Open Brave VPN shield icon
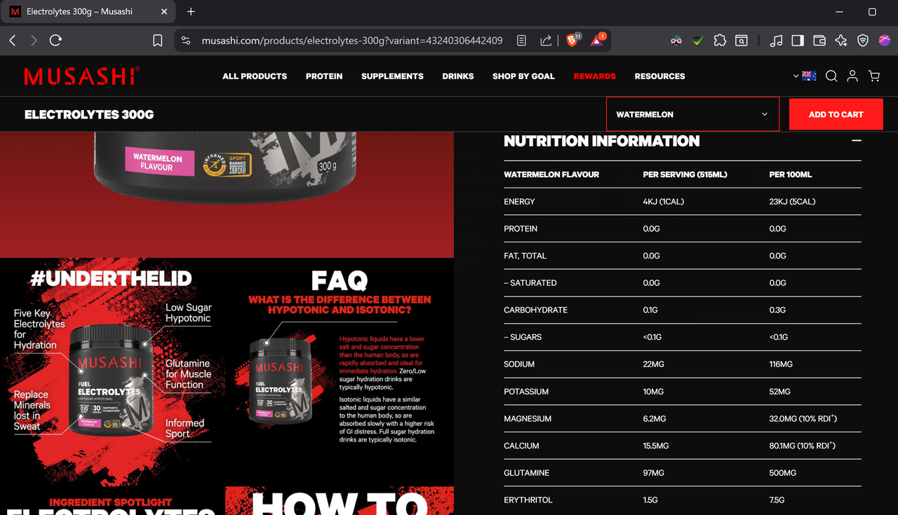898x515 pixels. coord(863,41)
